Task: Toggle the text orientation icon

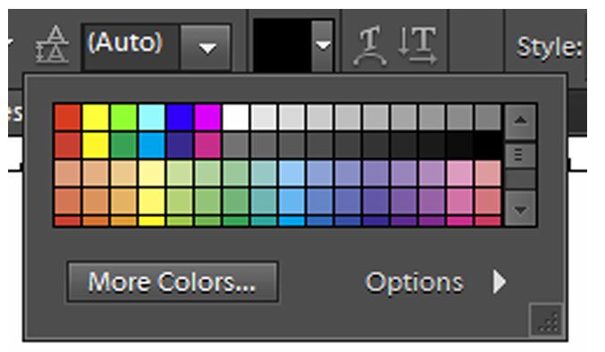Action: (x=418, y=46)
